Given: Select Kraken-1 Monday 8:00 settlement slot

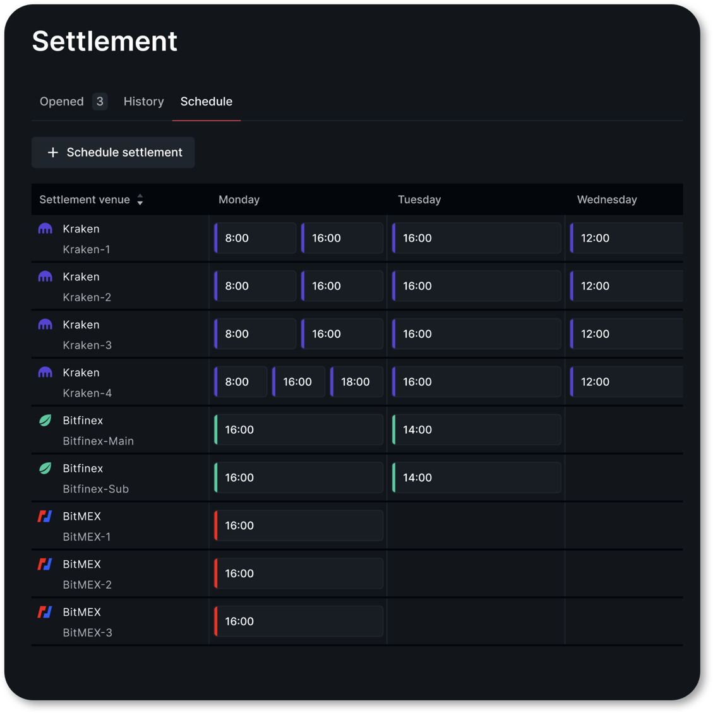Looking at the screenshot, I should coord(255,238).
